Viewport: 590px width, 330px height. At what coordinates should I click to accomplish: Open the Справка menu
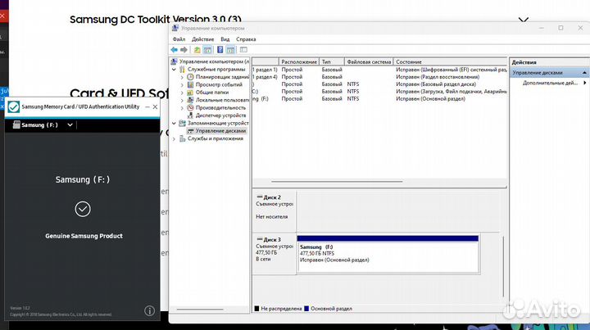click(x=246, y=39)
